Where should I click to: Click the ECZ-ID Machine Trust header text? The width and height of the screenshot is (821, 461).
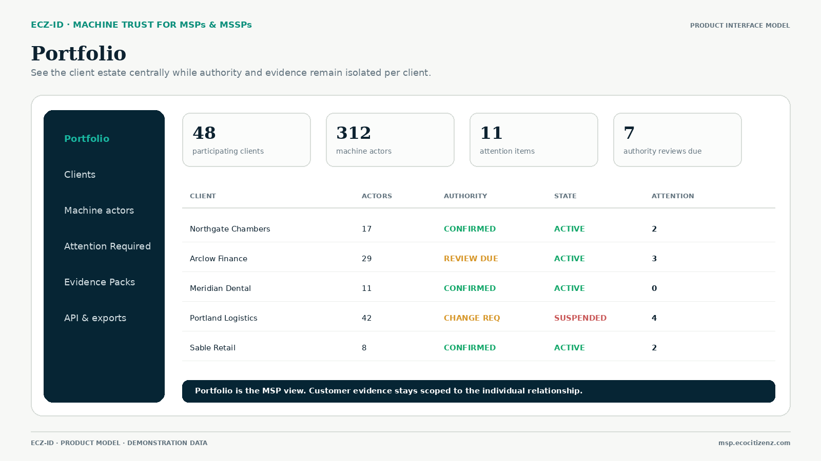tap(141, 25)
